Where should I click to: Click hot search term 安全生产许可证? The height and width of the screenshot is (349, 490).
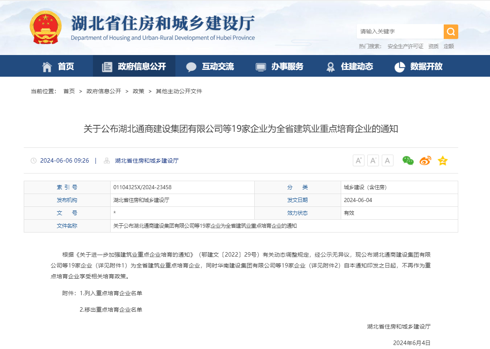tap(405, 46)
